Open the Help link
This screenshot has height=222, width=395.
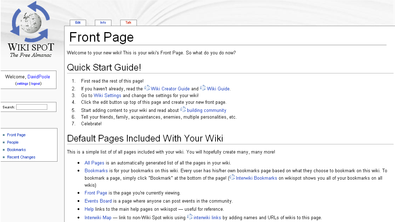coord(89,209)
